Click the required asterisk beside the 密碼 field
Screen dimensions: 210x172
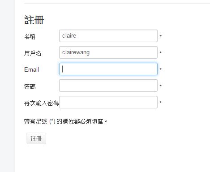[x=161, y=86]
